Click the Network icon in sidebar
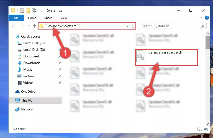 pyautogui.click(x=17, y=109)
